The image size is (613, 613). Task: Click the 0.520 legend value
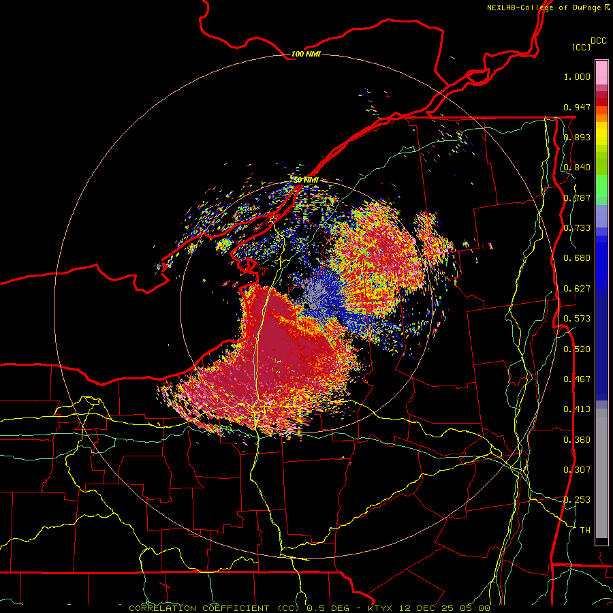(x=577, y=349)
